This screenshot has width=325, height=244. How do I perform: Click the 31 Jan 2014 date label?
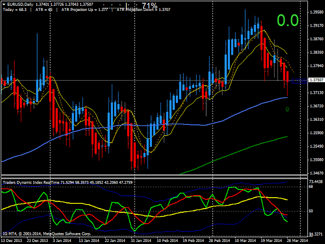(141, 240)
